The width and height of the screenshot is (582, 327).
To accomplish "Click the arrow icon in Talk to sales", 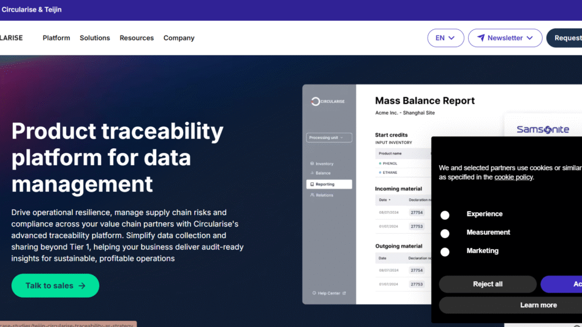I will point(82,286).
